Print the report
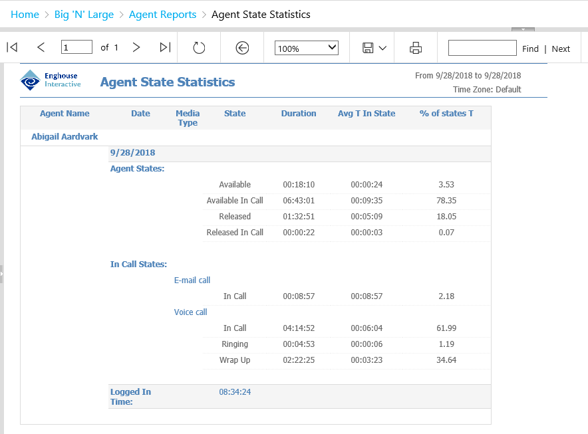The height and width of the screenshot is (434, 588). pyautogui.click(x=415, y=47)
